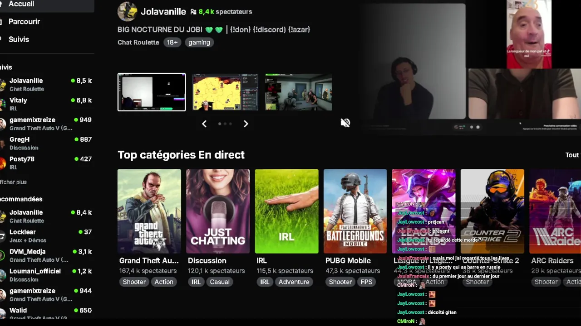The width and height of the screenshot is (581, 326).
Task: Expand followed list with Afficher plus
Action: 13,182
